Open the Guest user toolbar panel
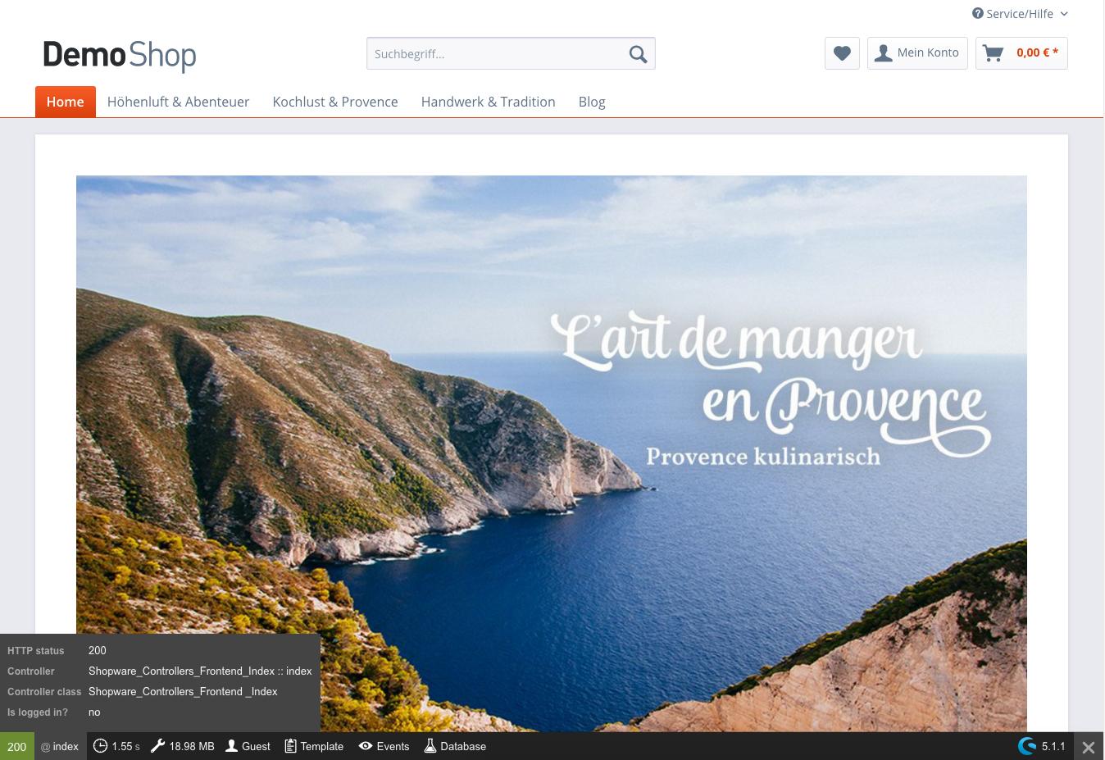 pos(248,746)
